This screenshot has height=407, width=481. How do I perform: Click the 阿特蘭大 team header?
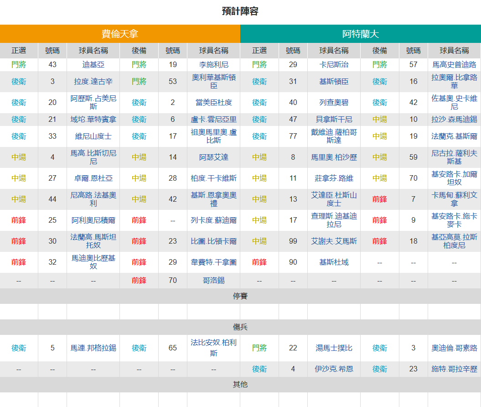pyautogui.click(x=361, y=34)
